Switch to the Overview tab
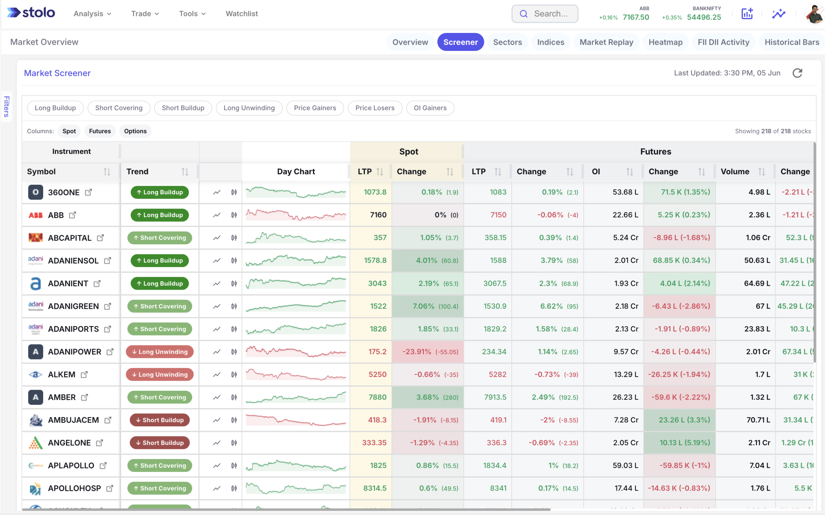825x515 pixels. tap(410, 42)
